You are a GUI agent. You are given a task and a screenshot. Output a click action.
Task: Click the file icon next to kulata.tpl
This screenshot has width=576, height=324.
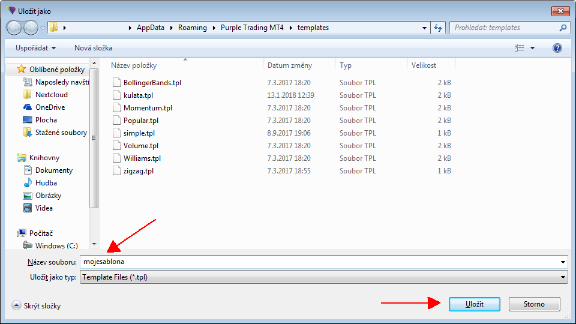point(116,95)
